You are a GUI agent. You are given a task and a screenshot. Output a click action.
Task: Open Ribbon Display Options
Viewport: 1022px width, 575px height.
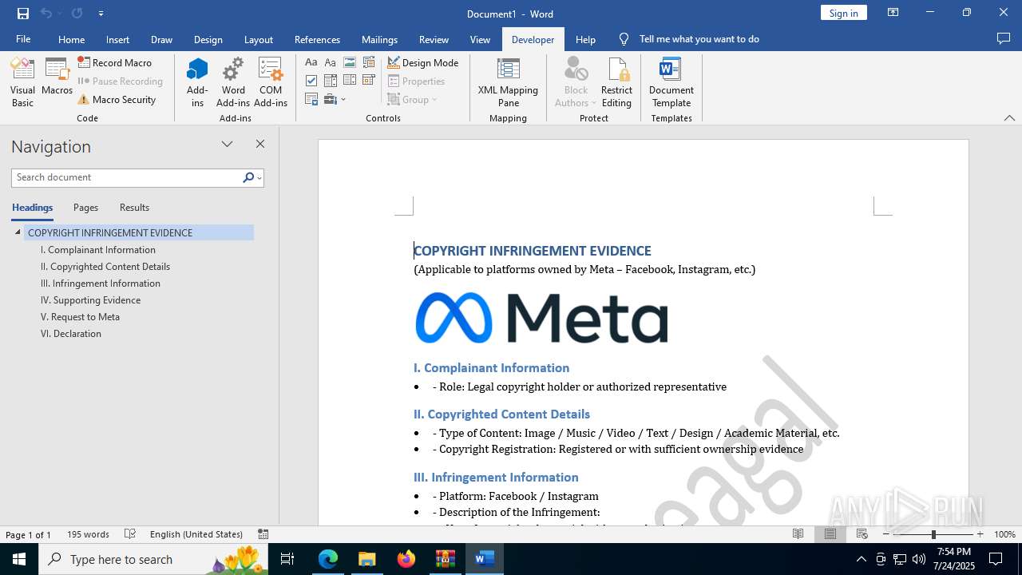pos(893,13)
